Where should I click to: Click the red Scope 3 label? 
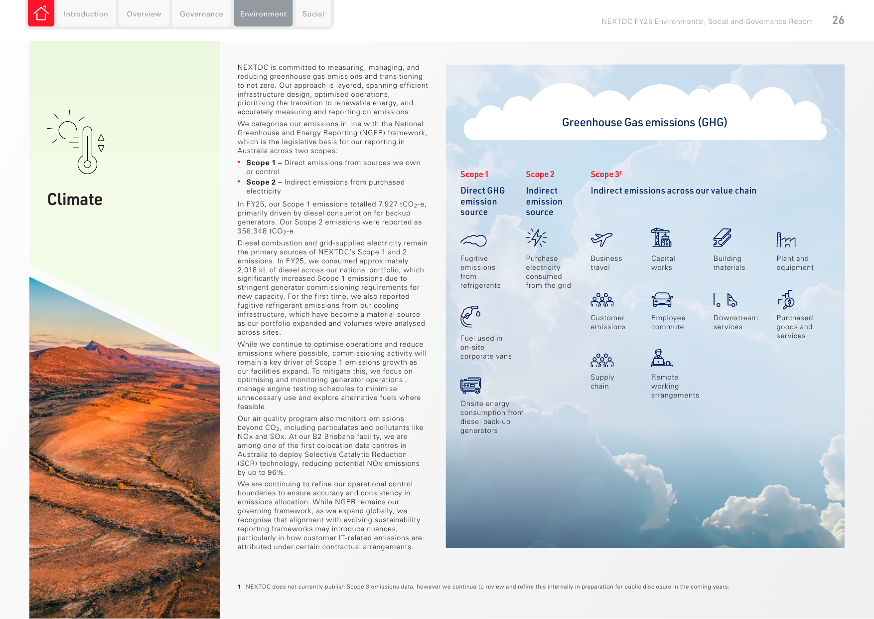tap(606, 174)
